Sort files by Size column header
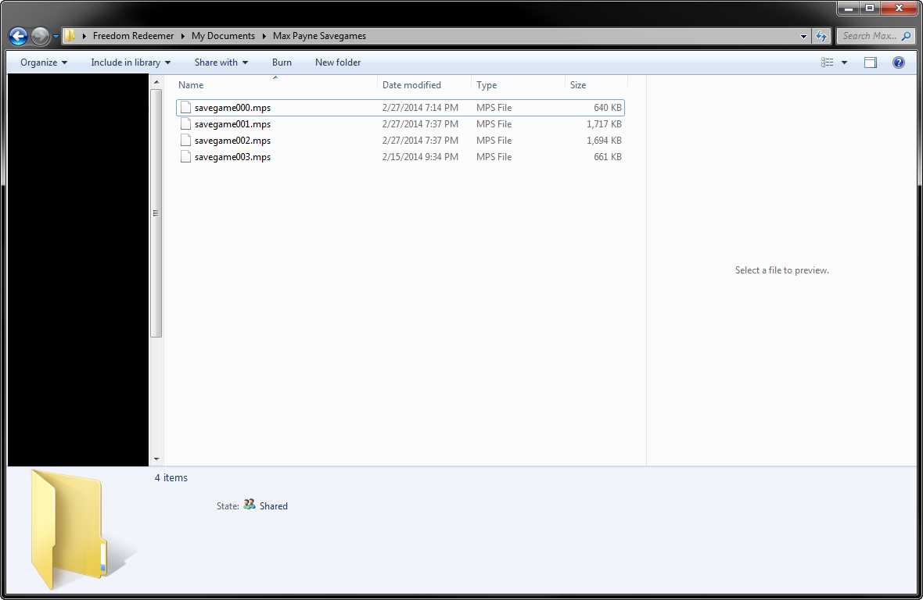The width and height of the screenshot is (923, 600). coord(578,85)
